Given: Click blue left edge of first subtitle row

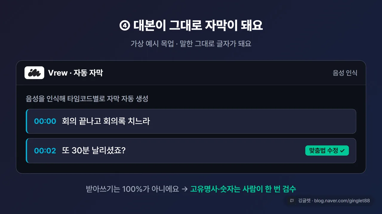Looking at the screenshot, I should (27, 121).
